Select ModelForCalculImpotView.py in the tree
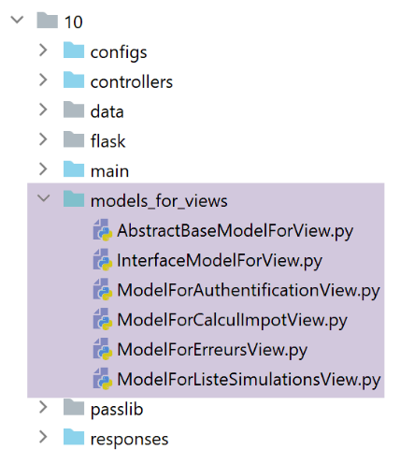This screenshot has height=450, width=400. [x=232, y=321]
